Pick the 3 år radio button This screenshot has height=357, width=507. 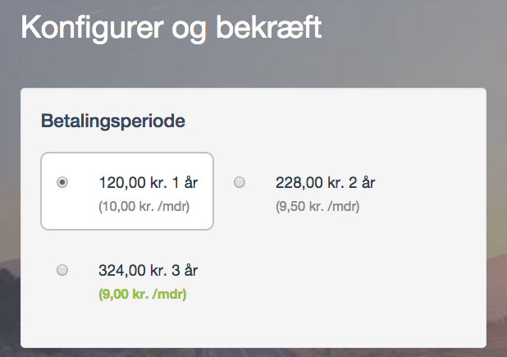coord(62,270)
